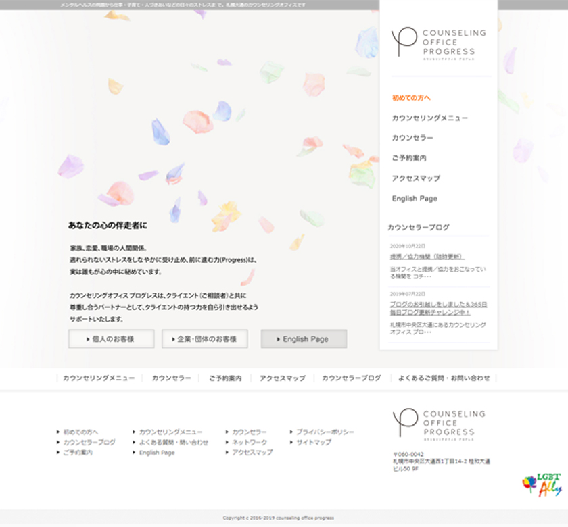Open ご予約案内 from the sidebar
Viewport: 568px width, 527px height.
(x=410, y=157)
